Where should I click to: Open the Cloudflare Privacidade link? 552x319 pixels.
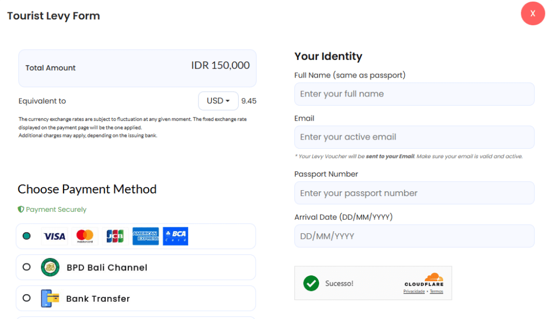[413, 292]
